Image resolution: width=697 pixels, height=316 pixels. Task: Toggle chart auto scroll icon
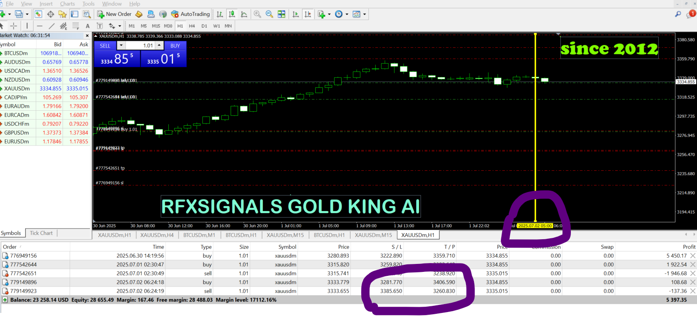295,14
